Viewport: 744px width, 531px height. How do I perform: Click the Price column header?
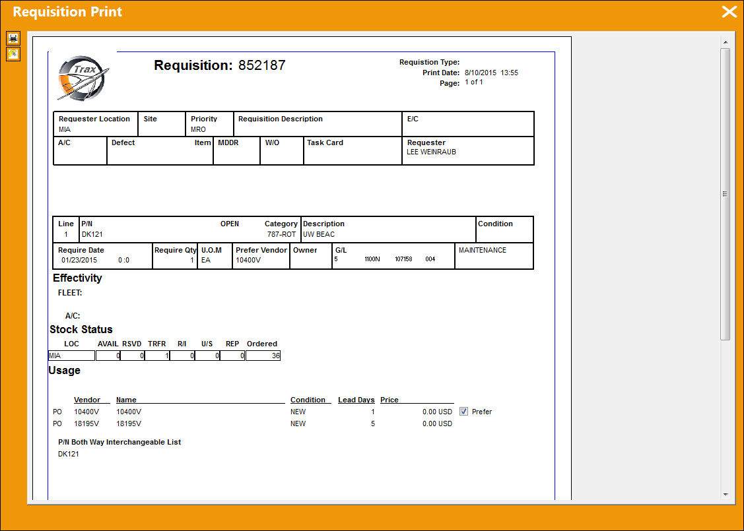click(x=389, y=400)
